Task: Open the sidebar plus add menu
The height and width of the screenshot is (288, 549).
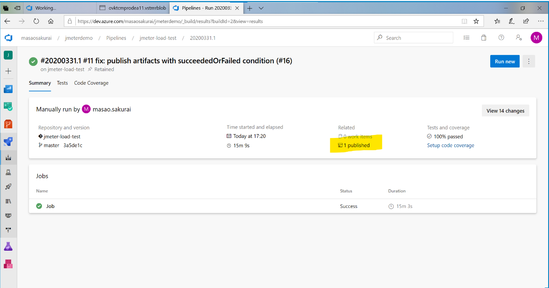Action: click(8, 71)
